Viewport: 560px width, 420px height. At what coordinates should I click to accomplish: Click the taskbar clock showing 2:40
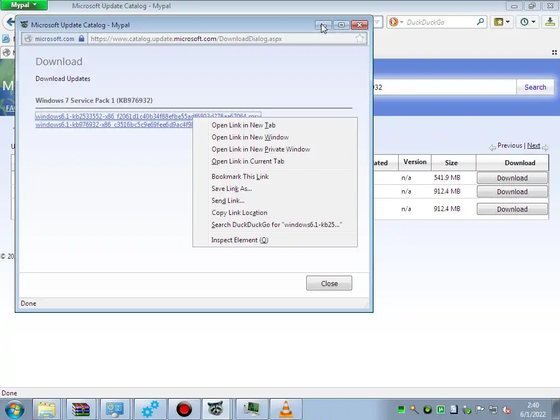(533, 410)
